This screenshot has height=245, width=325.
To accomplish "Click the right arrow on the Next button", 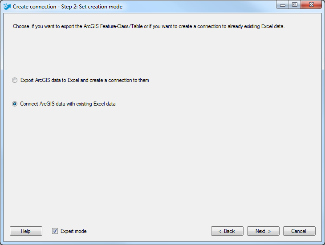I will click(269, 231).
